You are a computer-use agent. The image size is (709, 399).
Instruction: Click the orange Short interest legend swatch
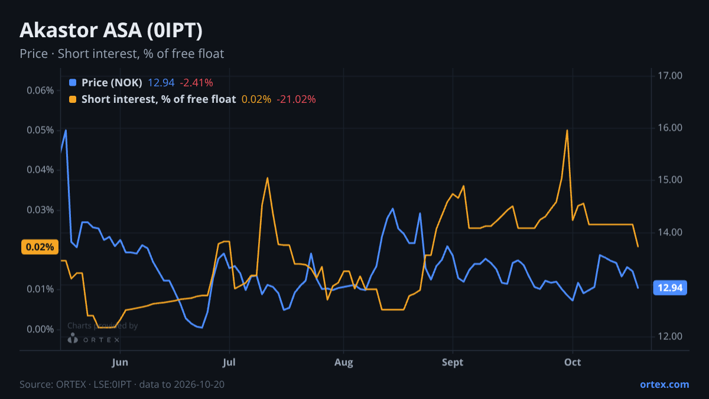(73, 99)
